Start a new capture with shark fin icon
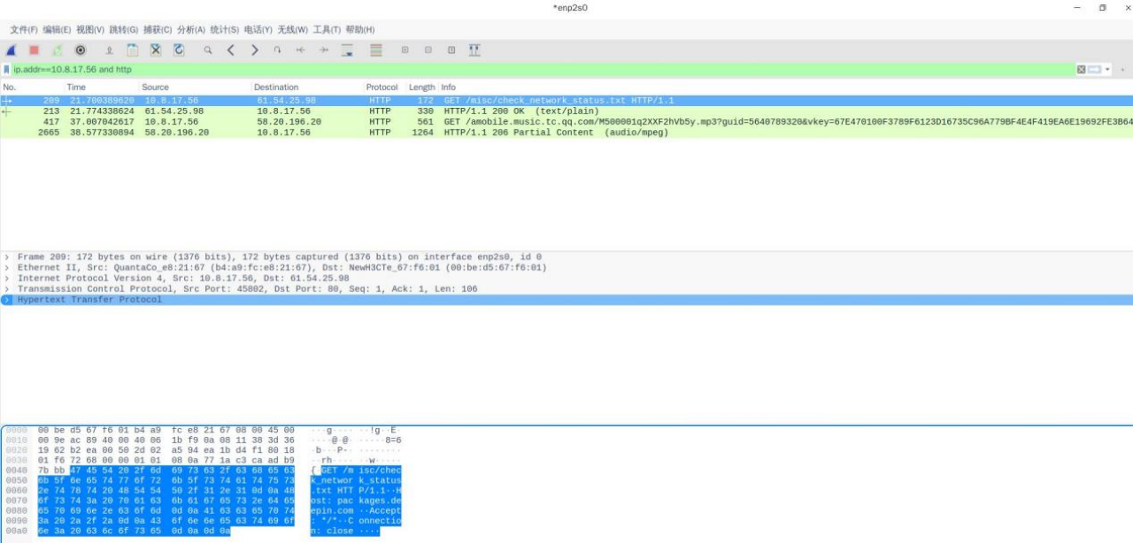Viewport: 1133px width, 543px height. 12,50
